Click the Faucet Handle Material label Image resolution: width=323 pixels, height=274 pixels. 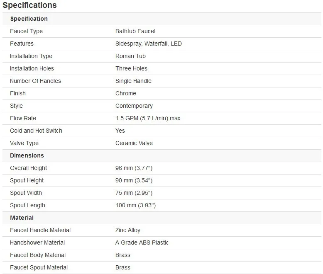[x=40, y=230]
